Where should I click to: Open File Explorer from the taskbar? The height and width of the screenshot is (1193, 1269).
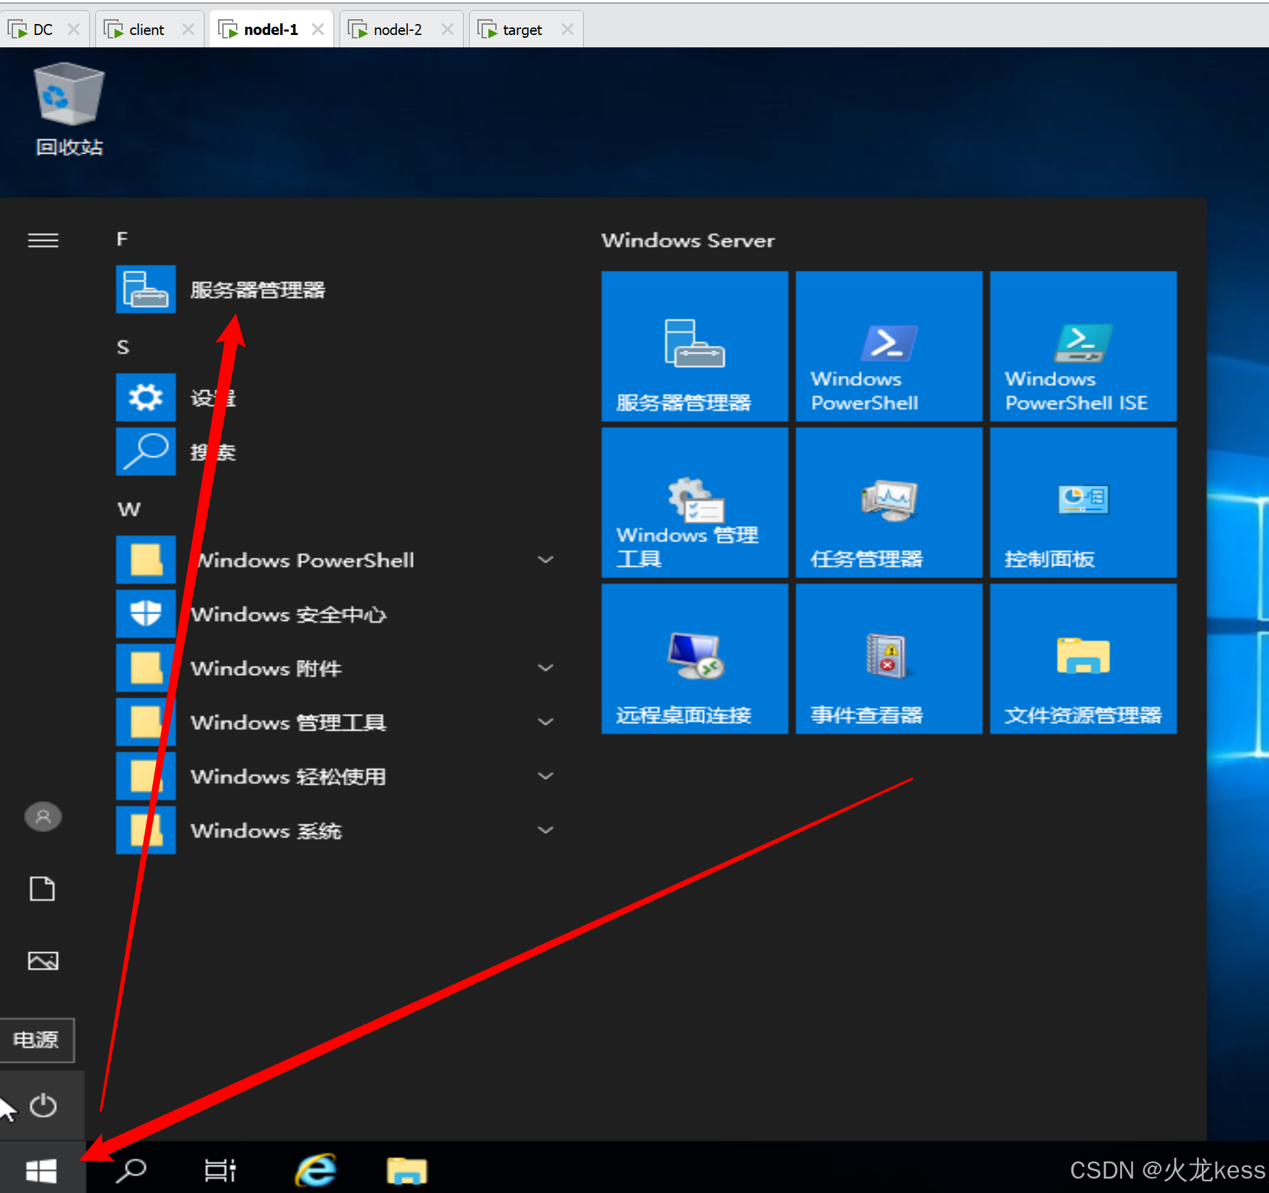407,1170
